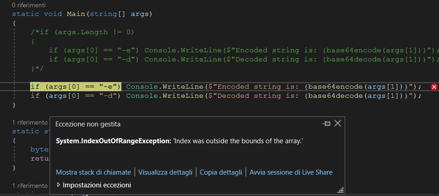Viewport: 439px width, 196px height.
Task: Open Mostra stack di chiamate link
Action: click(x=93, y=172)
